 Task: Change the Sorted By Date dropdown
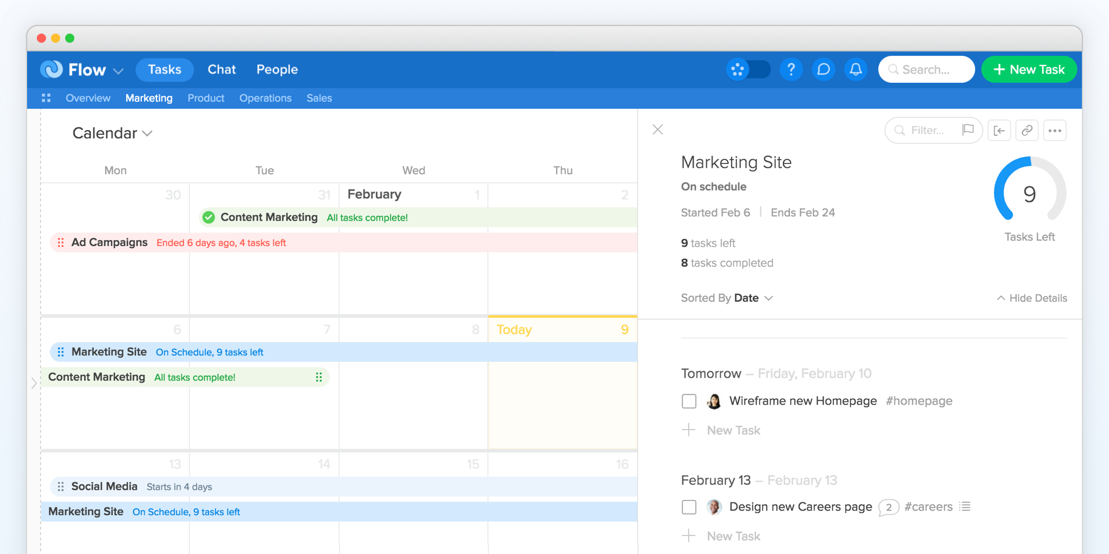727,298
